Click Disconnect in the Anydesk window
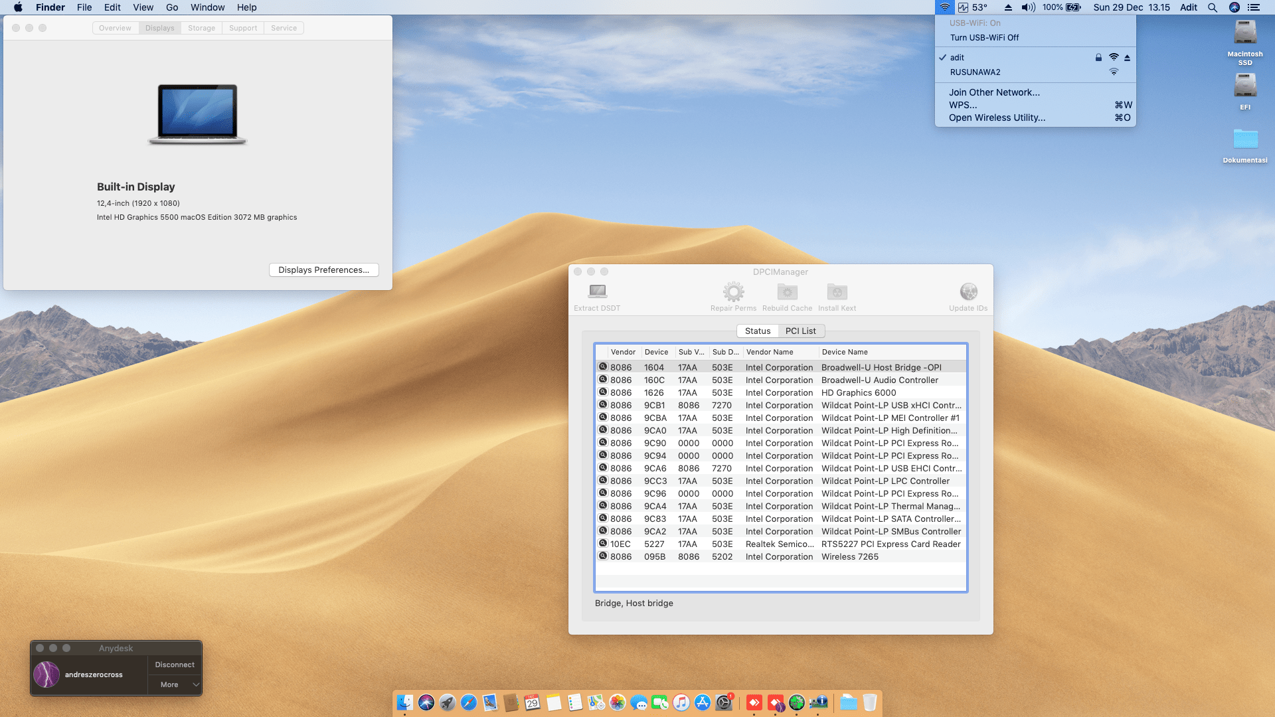 (x=175, y=665)
